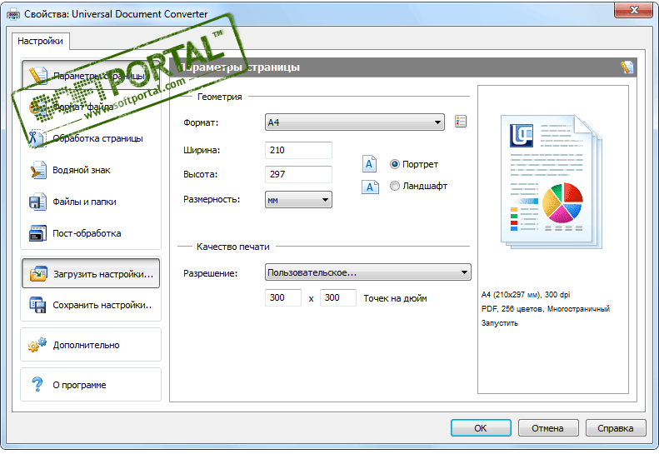Open the Размерность units dropdown showing мм
The width and height of the screenshot is (659, 454).
point(298,200)
